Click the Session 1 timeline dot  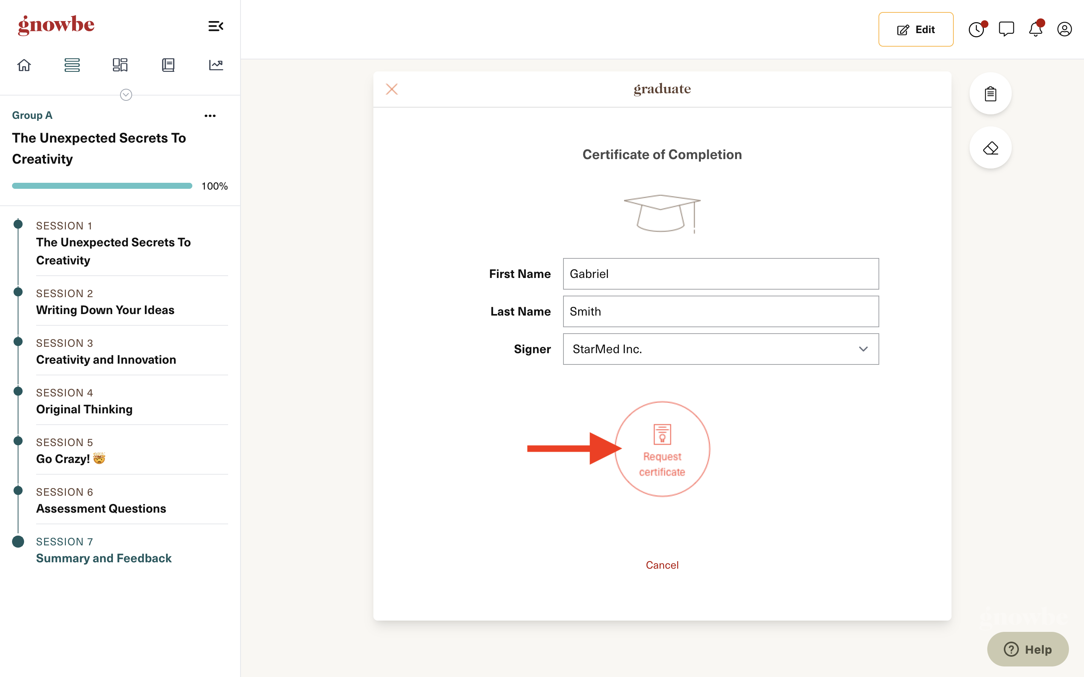tap(18, 224)
